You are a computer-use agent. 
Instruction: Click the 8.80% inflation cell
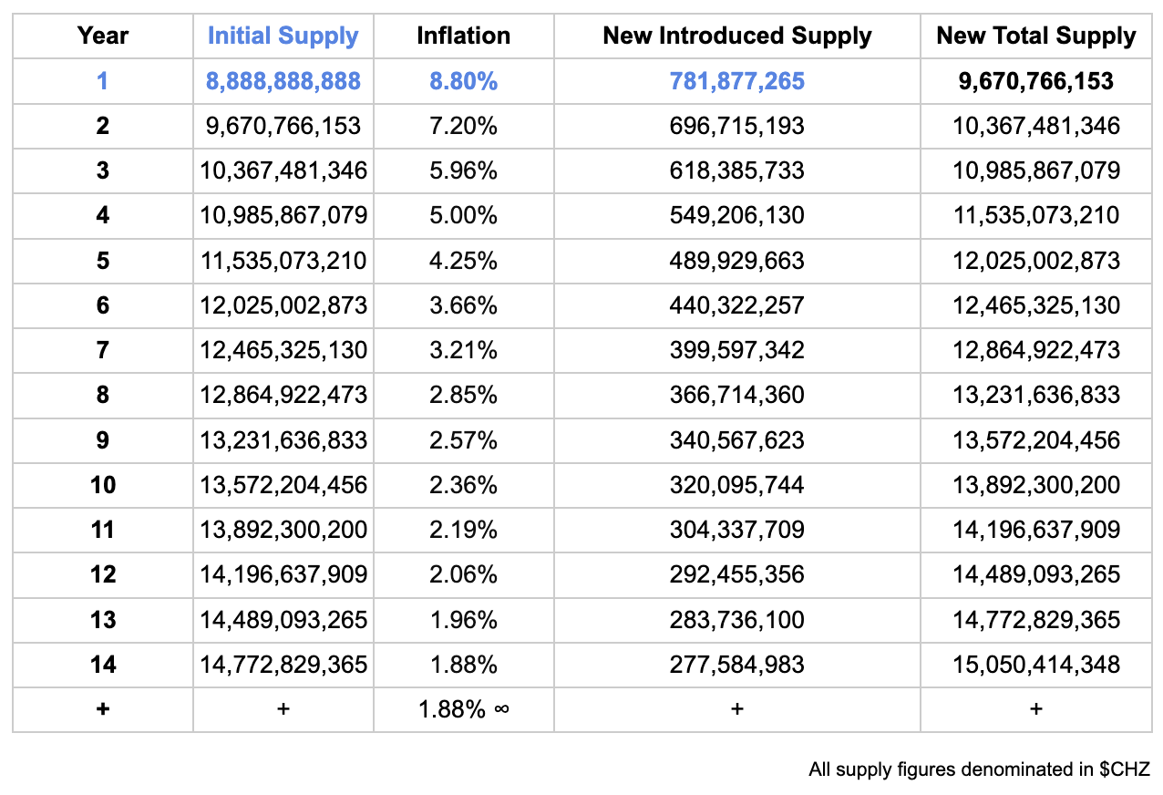463,81
